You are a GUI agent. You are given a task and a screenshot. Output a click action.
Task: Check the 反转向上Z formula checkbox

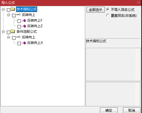tap(19, 27)
